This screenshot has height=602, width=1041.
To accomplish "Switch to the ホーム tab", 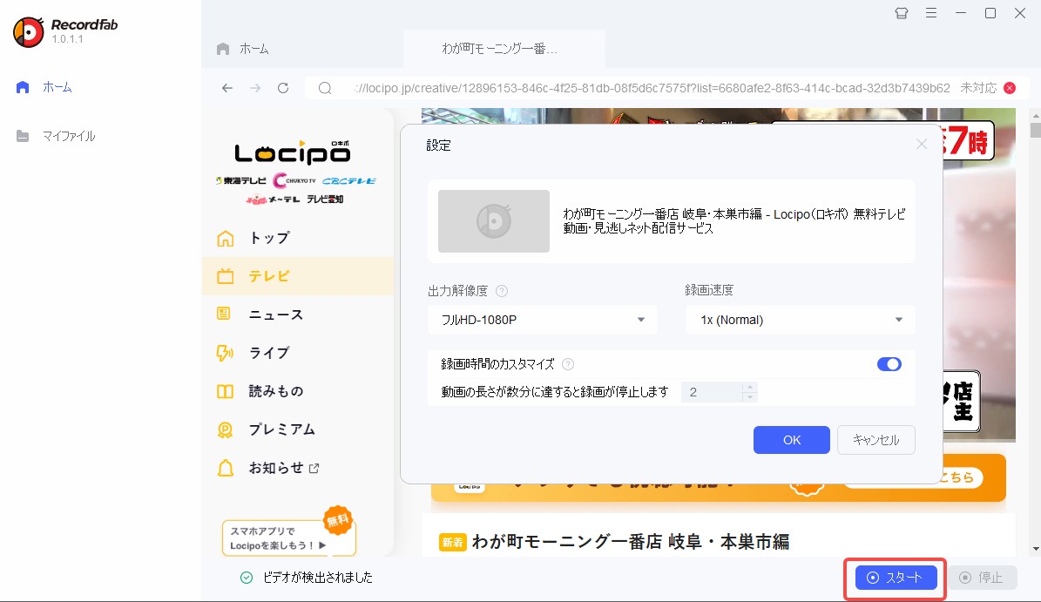I will 243,49.
